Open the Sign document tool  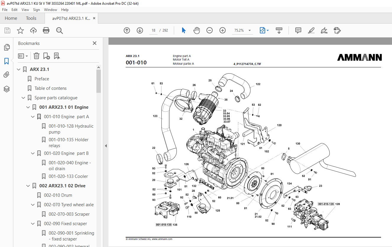324,30
